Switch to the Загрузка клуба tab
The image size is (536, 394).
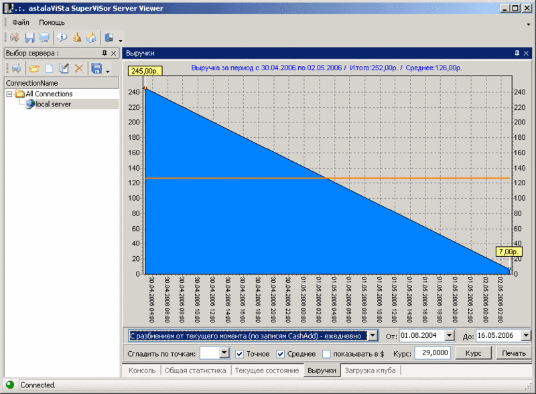click(x=370, y=371)
